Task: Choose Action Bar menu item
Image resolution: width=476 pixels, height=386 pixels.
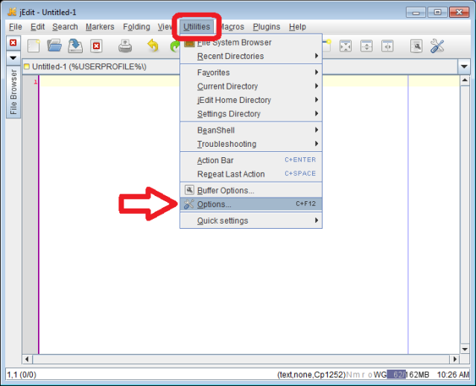Action: 251,160
